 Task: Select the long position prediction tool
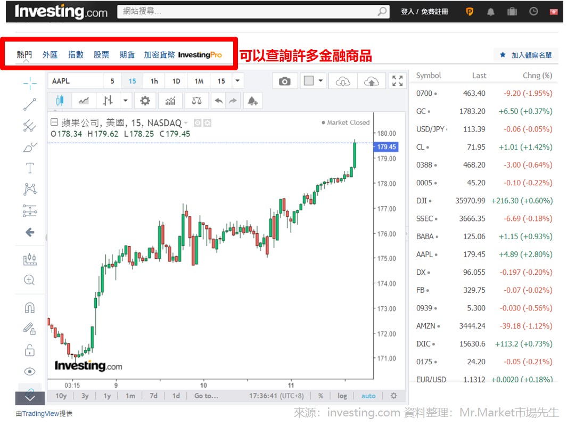(x=30, y=210)
